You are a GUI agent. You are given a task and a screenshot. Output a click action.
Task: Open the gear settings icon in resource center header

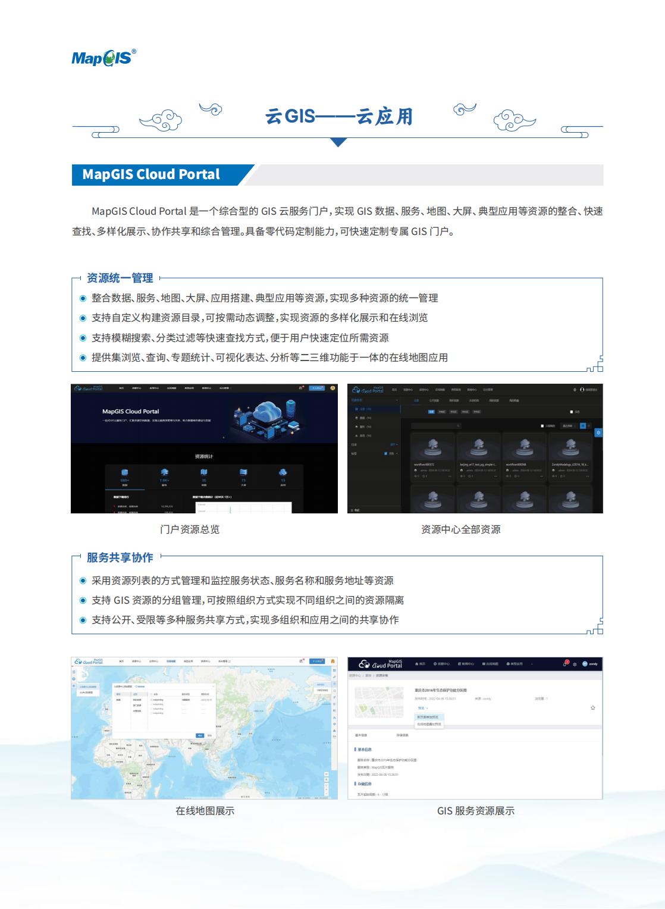point(575,390)
